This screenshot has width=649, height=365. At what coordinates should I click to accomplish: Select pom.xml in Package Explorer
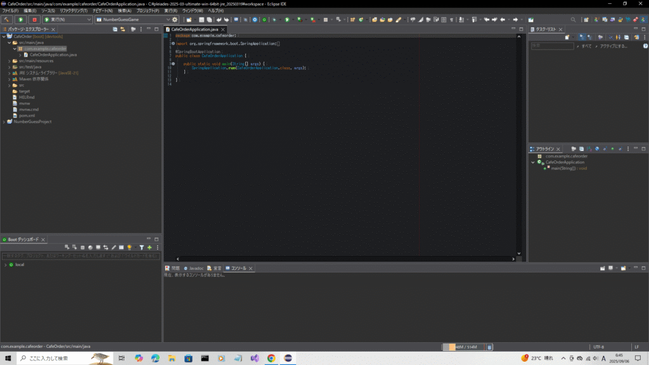pyautogui.click(x=27, y=115)
